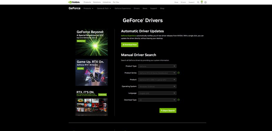Open News in GeForce navigation

coord(145,9)
